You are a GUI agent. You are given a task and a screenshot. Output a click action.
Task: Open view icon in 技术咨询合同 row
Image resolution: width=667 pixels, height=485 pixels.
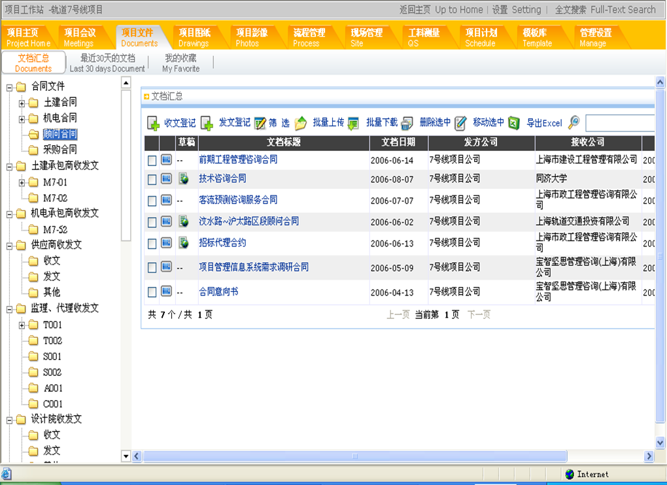[x=166, y=178]
